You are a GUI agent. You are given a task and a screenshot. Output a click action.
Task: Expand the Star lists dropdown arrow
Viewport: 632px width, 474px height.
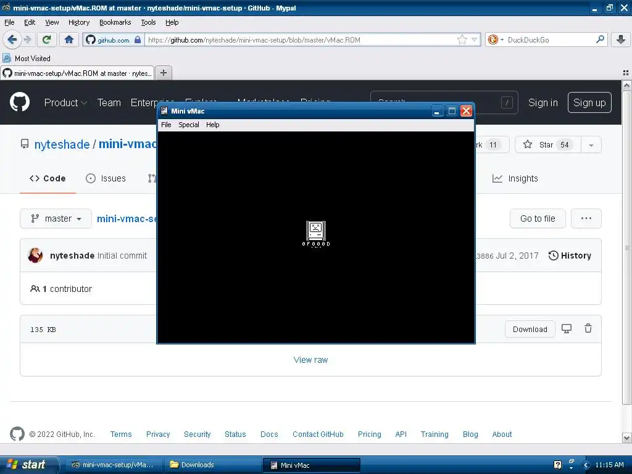tap(591, 145)
